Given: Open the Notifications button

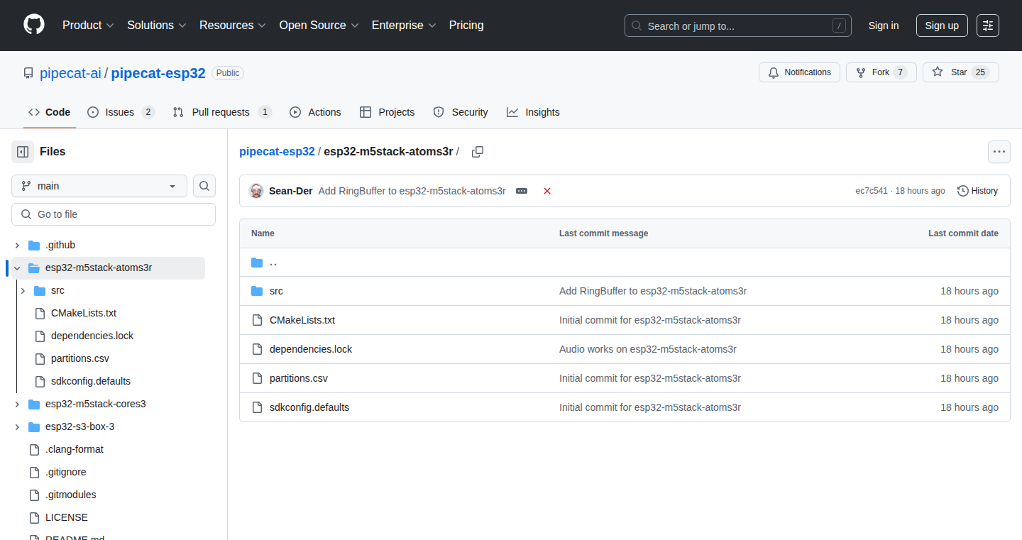Looking at the screenshot, I should (x=800, y=72).
